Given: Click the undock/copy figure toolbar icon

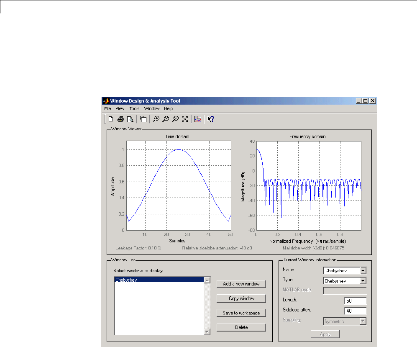Looking at the screenshot, I should pyautogui.click(x=143, y=119).
